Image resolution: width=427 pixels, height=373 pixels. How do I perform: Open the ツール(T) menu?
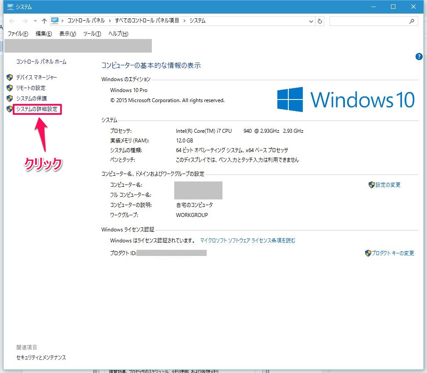(92, 34)
